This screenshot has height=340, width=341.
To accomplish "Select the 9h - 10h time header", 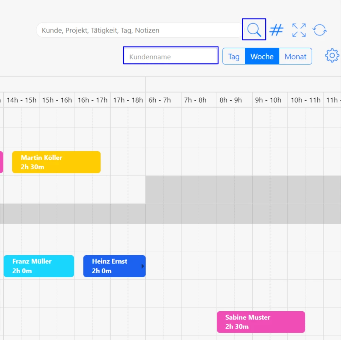I will tap(268, 100).
